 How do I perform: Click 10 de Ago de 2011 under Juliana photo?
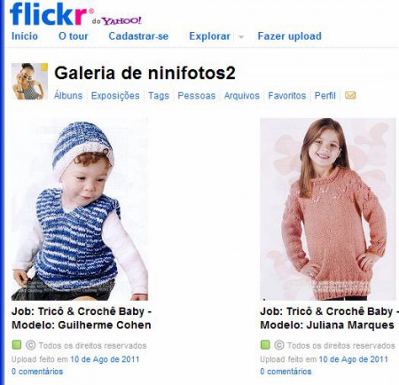point(353,359)
